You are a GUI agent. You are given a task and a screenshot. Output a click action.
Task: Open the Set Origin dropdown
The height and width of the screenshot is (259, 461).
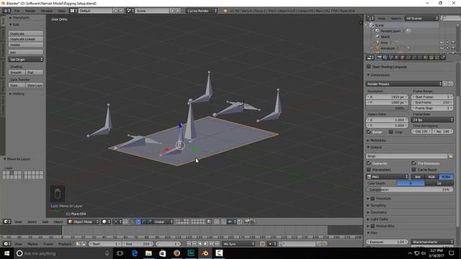[x=26, y=60]
